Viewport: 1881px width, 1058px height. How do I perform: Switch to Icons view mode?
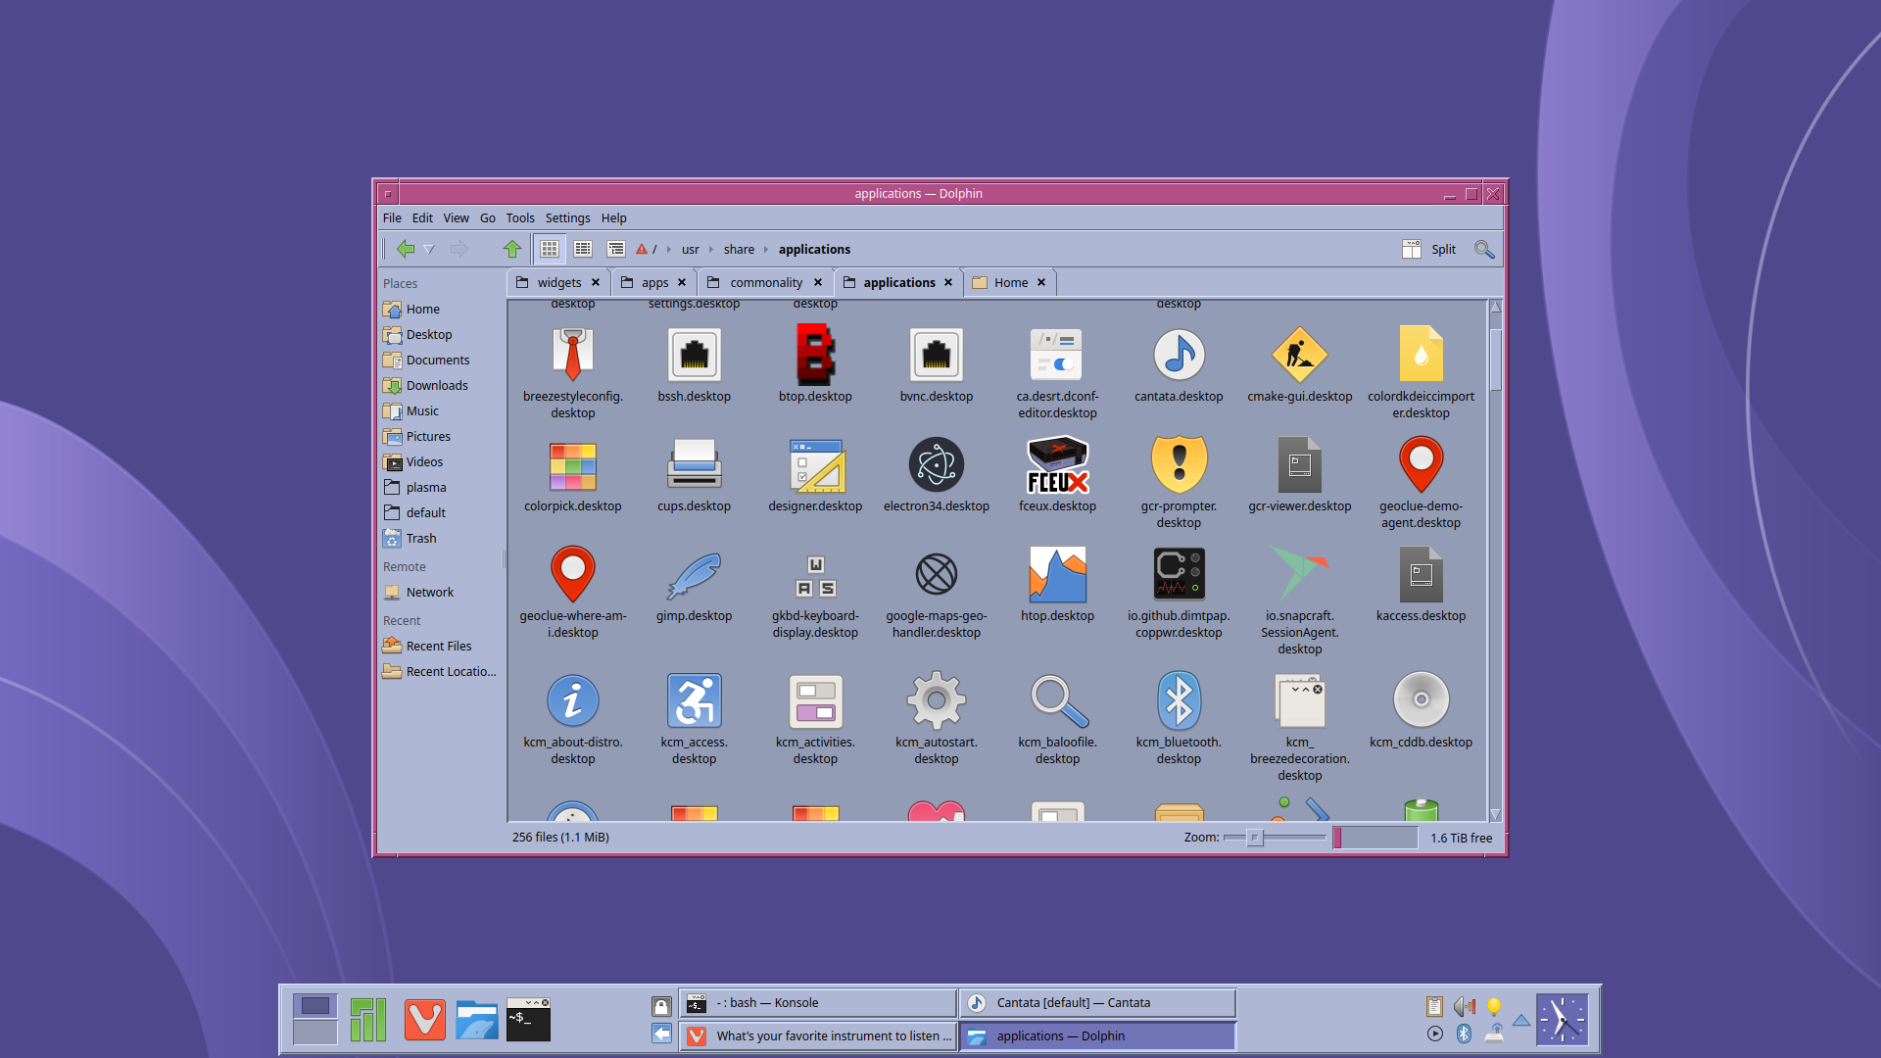point(550,249)
